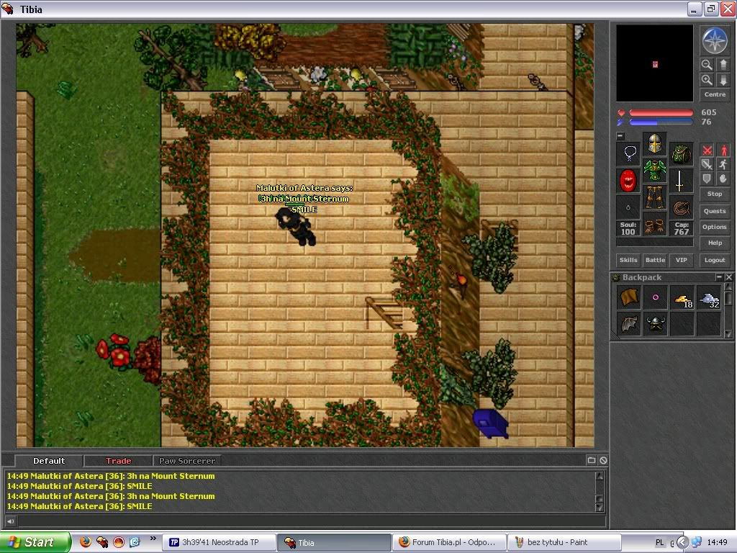Zoom in the minimap
737x553 pixels.
[707, 80]
